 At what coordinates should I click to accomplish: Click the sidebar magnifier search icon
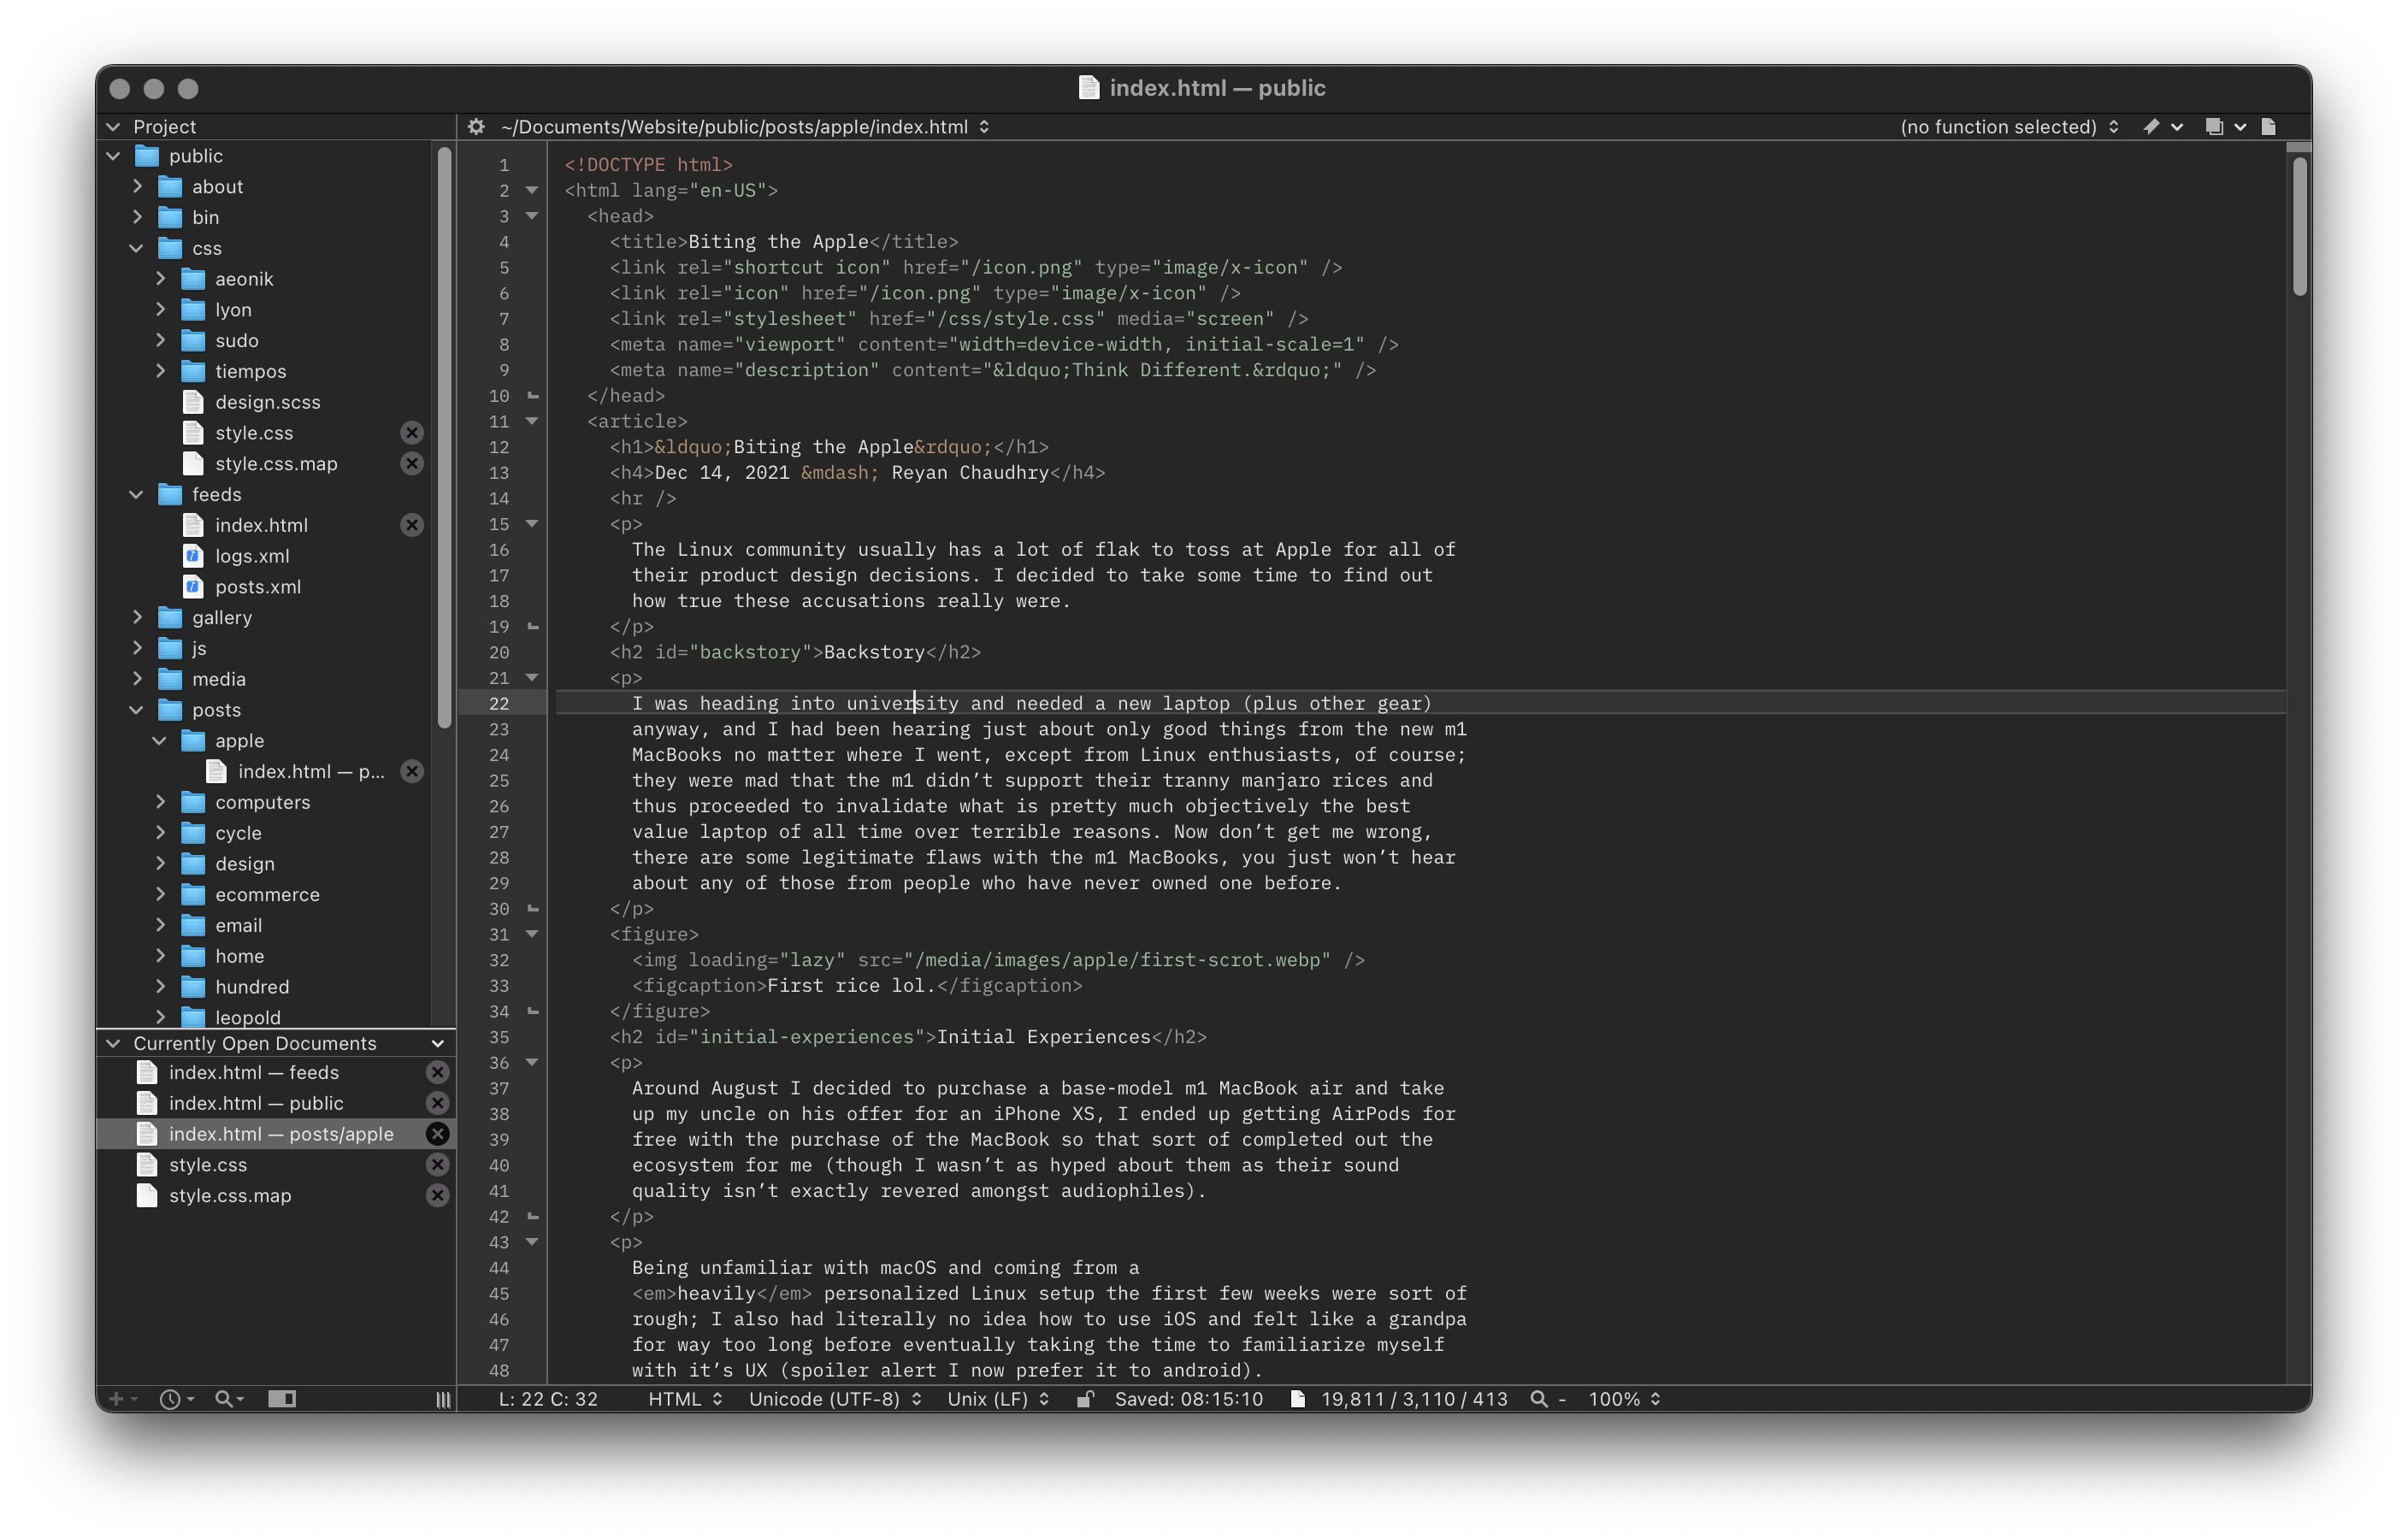click(224, 1399)
